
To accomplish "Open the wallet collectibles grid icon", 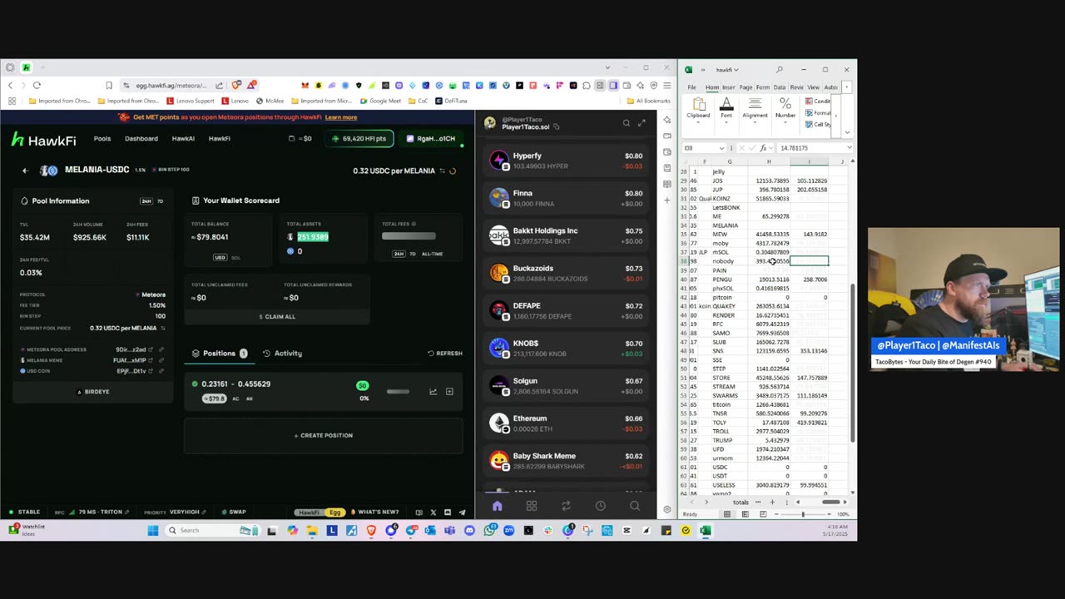I will click(532, 506).
